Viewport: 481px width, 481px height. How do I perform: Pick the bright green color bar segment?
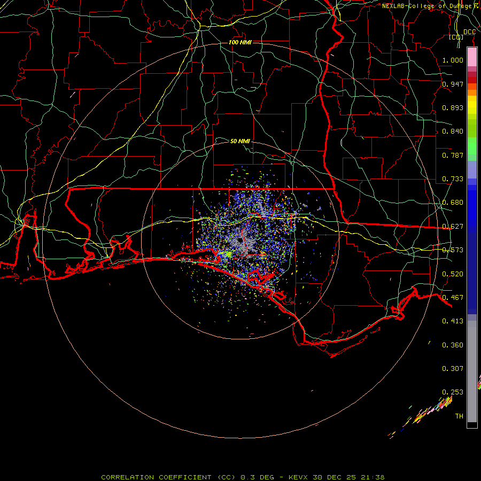pyautogui.click(x=472, y=146)
